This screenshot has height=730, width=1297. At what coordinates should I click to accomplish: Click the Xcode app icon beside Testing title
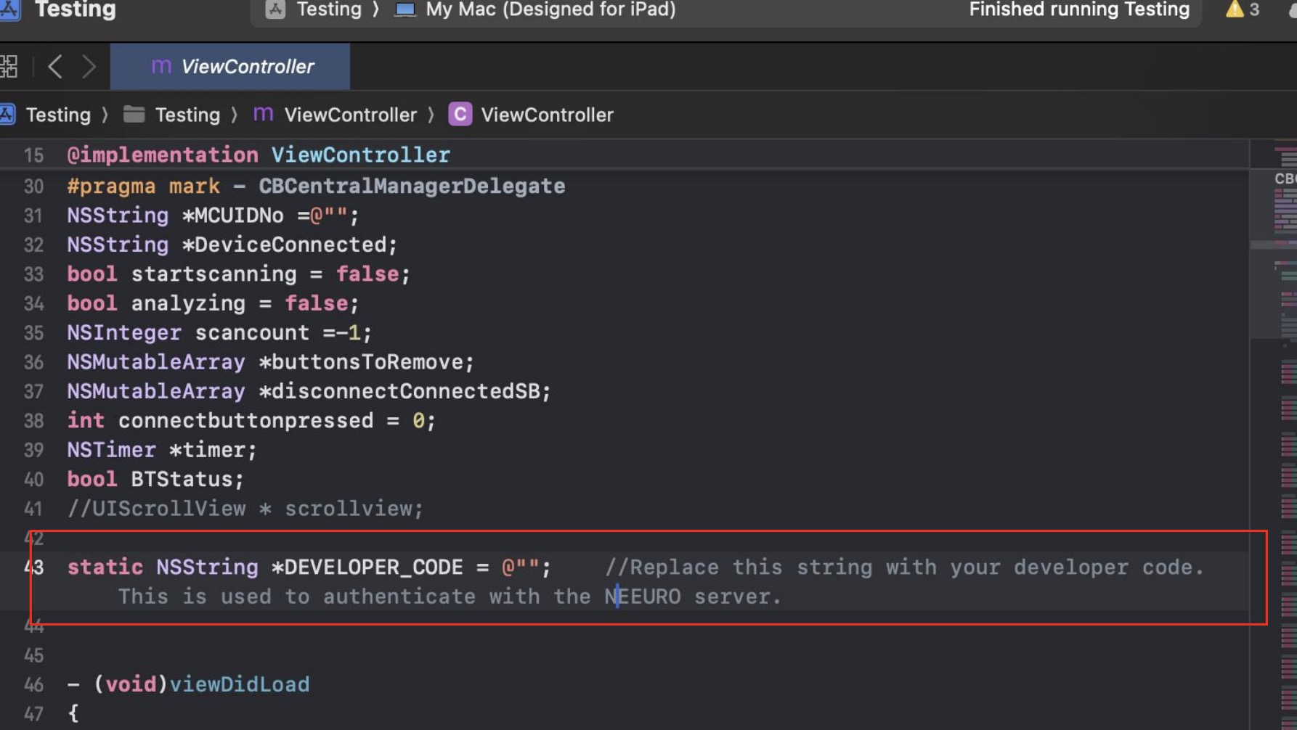[x=10, y=10]
